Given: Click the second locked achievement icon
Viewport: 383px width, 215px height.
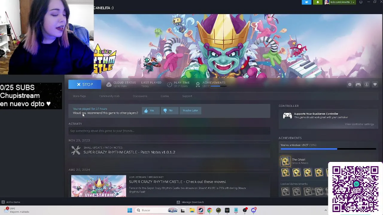Looking at the screenshot, I should click(297, 191).
